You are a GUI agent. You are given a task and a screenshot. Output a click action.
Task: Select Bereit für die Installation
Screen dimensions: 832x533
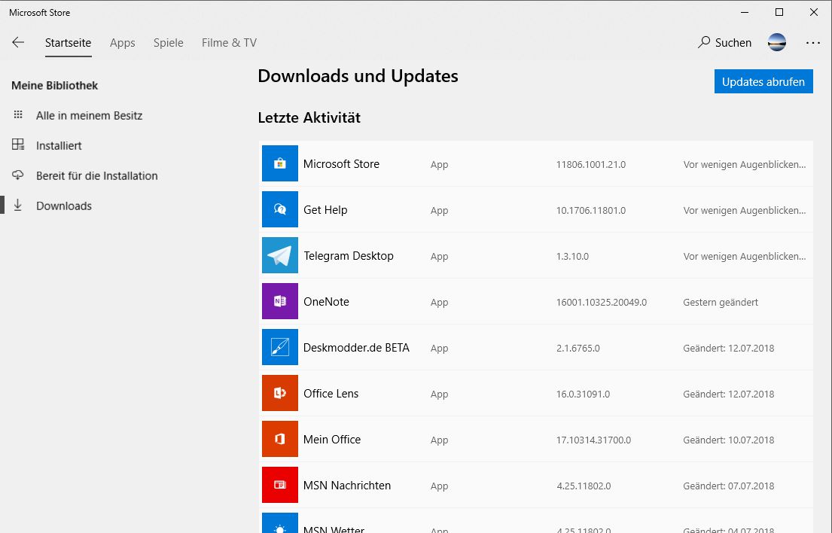click(x=97, y=175)
